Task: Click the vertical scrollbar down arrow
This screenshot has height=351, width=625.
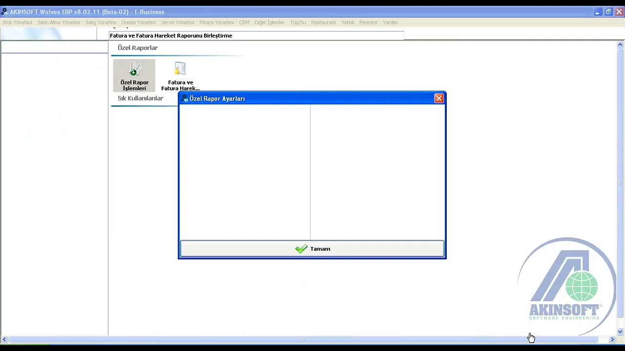Action: coord(620,332)
